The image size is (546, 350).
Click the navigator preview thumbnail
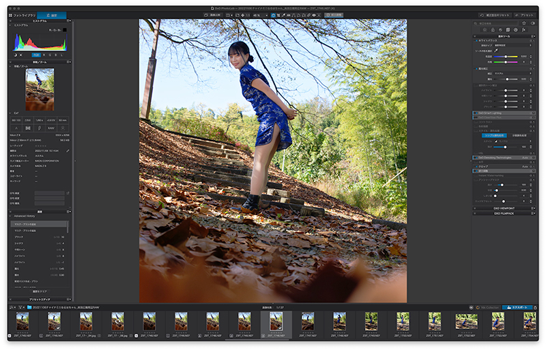(x=40, y=89)
